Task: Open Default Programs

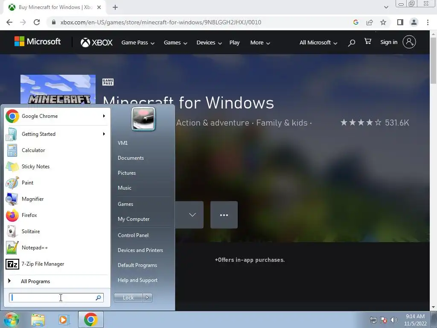Action: coord(137,265)
